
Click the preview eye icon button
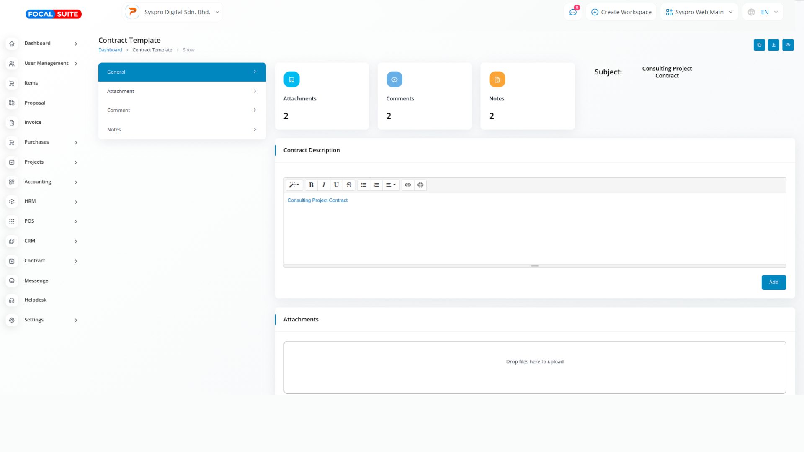tap(788, 45)
